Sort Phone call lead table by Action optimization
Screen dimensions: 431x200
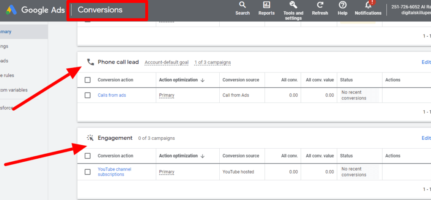[182, 80]
